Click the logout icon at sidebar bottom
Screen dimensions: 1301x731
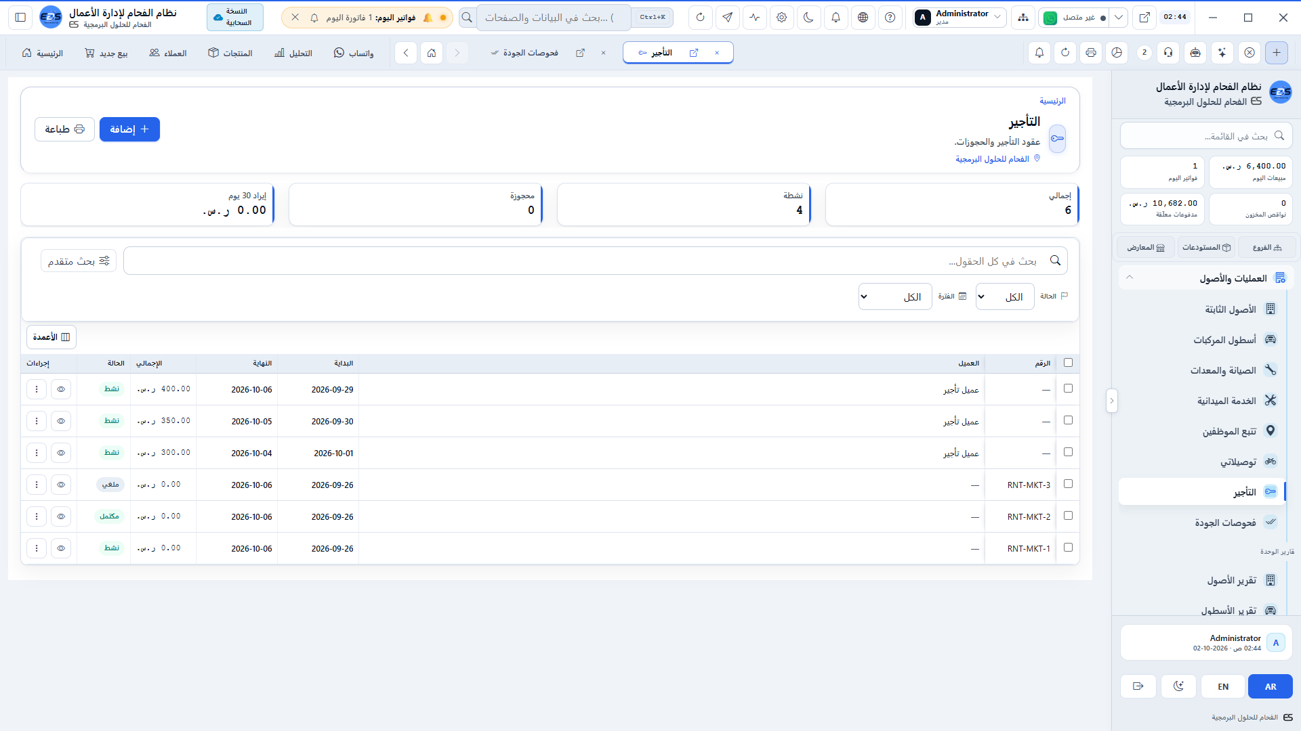click(x=1138, y=686)
